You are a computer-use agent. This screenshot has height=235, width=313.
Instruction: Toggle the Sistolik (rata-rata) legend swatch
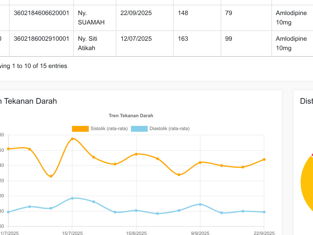pos(80,129)
